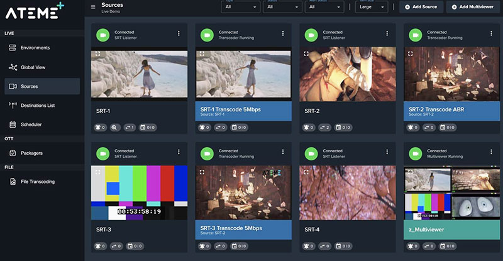Click the hamburger menu icon beside Sources

click(93, 7)
